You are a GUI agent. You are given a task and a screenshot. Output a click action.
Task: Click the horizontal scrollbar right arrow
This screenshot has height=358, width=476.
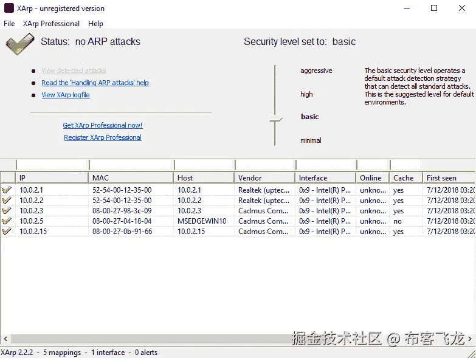(470, 339)
